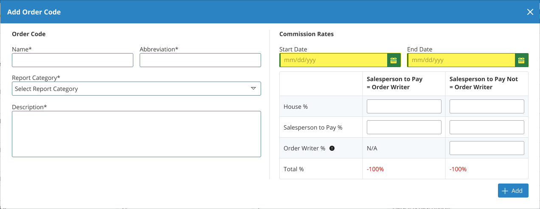Click into the Abbreviation field
Viewport: 540px width, 209px height.
coord(200,60)
